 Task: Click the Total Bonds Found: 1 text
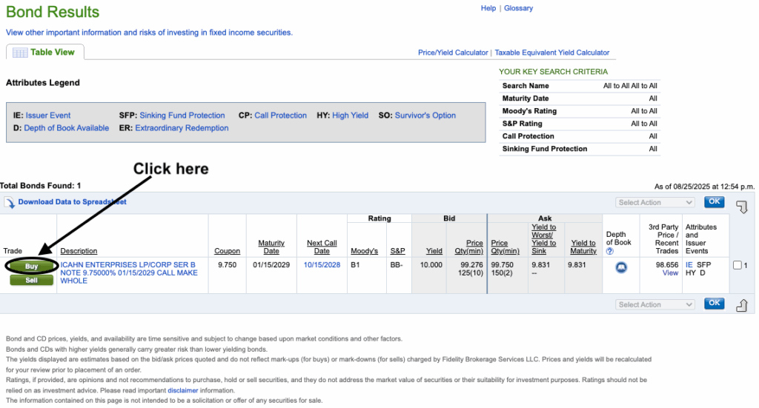click(41, 186)
